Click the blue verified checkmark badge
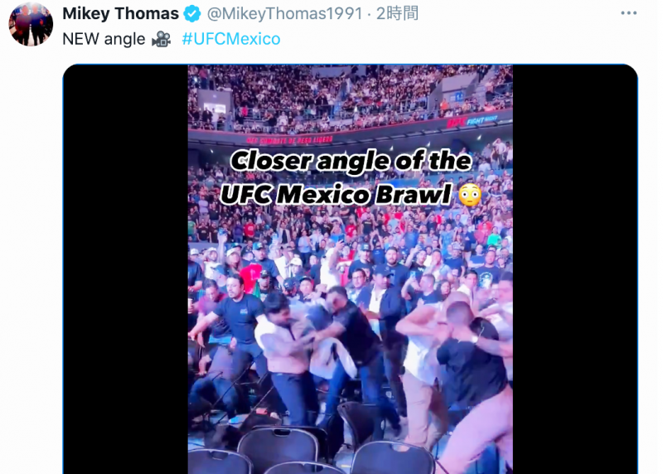Viewport: 663px width, 474px height. click(x=192, y=14)
